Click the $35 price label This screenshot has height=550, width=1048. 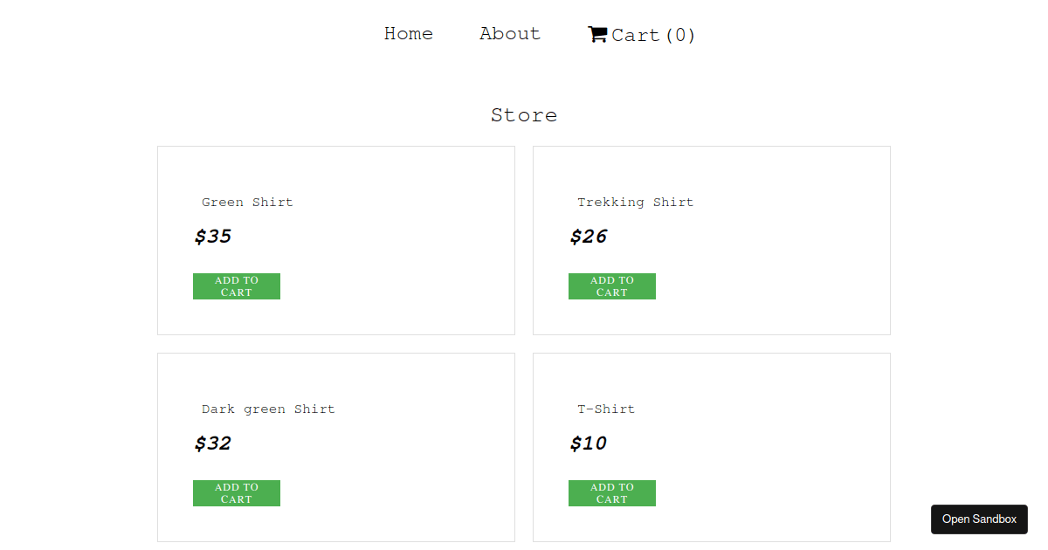click(212, 236)
